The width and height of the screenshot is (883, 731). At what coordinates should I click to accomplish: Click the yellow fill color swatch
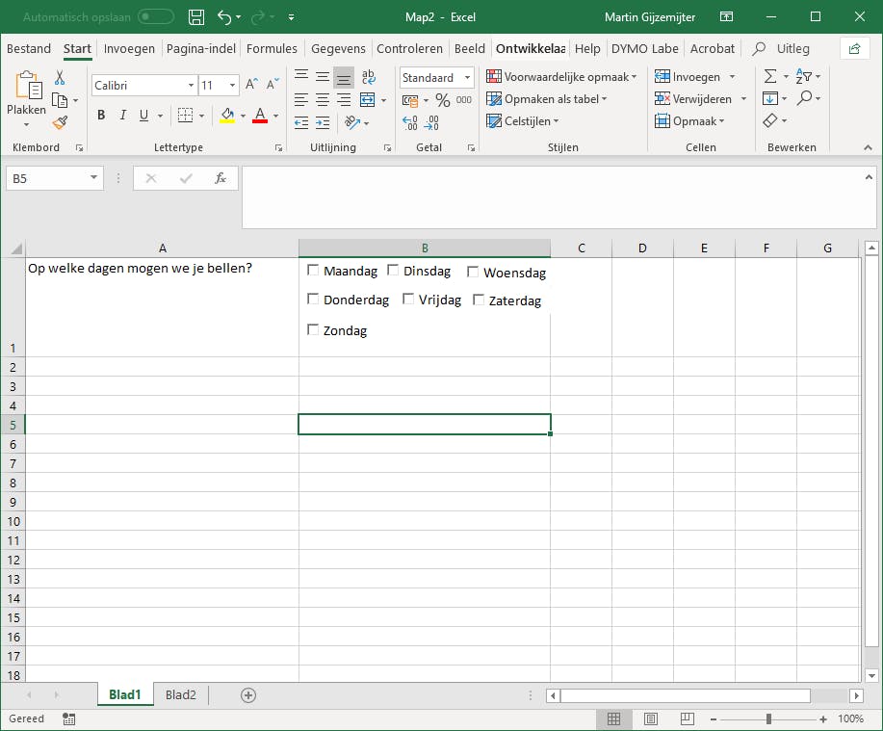227,116
